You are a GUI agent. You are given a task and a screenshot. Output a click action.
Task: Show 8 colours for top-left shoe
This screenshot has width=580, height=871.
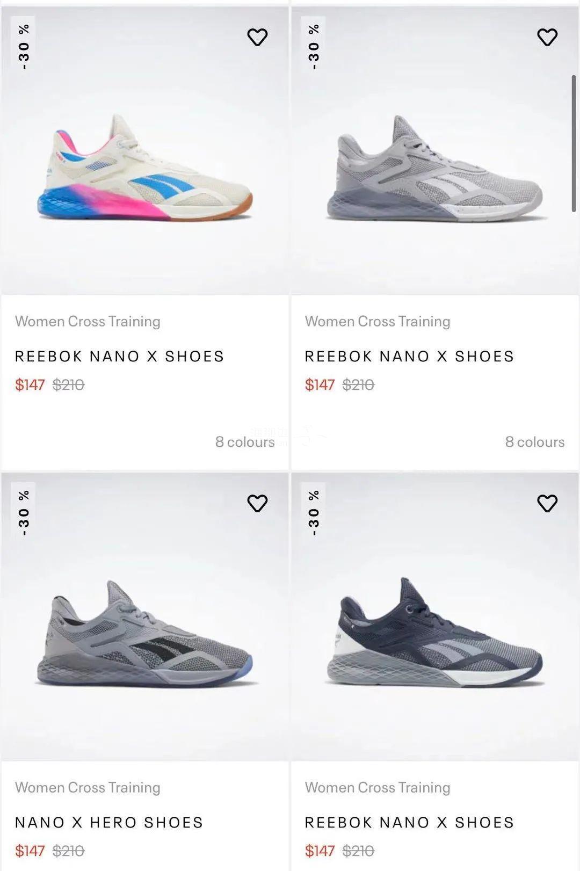point(245,442)
